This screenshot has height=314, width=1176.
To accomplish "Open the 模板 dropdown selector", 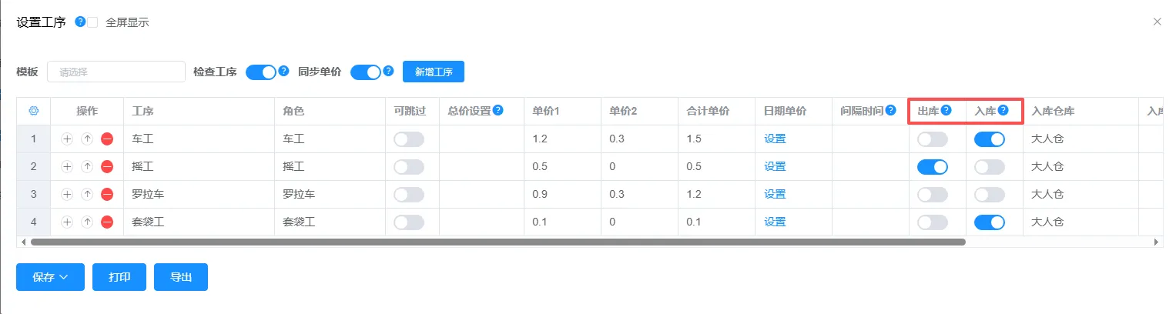I will tap(116, 72).
